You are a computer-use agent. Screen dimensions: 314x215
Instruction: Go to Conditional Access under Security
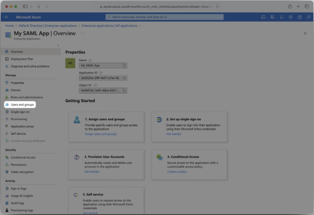point(23,158)
